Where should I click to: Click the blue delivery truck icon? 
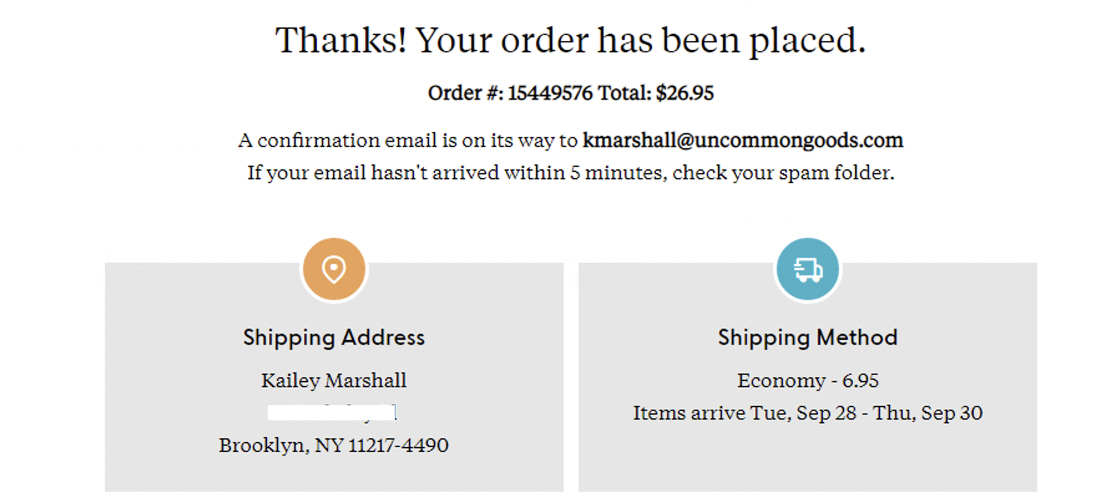tap(808, 269)
